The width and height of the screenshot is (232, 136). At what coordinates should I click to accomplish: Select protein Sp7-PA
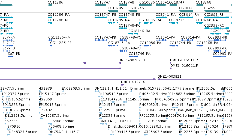click(9, 37)
